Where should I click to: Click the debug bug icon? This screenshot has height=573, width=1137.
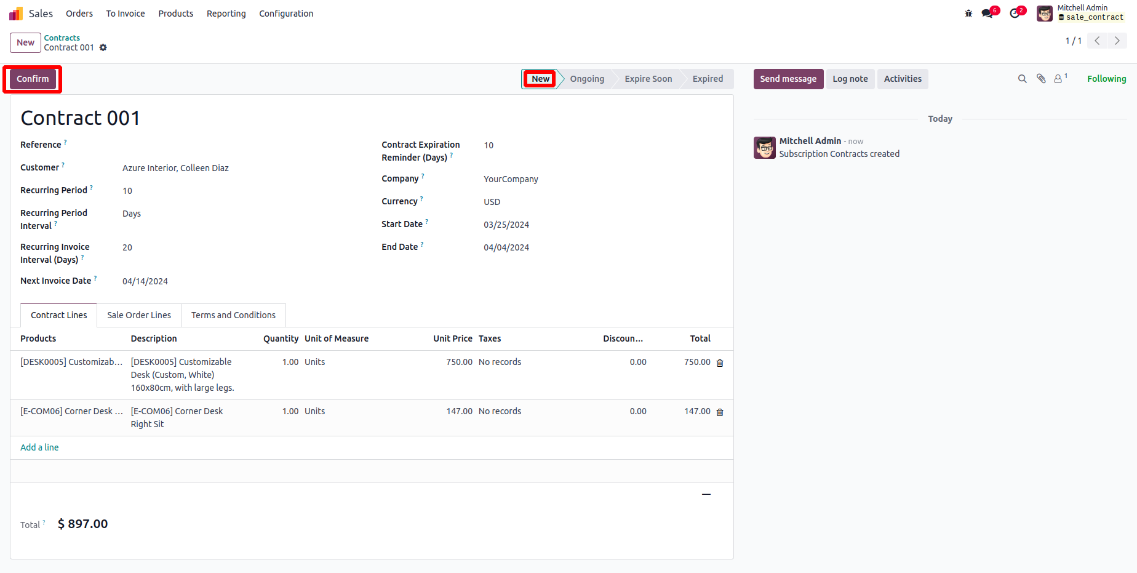click(968, 14)
